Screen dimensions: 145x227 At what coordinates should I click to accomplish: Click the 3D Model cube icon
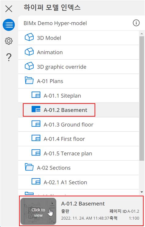(x=29, y=37)
